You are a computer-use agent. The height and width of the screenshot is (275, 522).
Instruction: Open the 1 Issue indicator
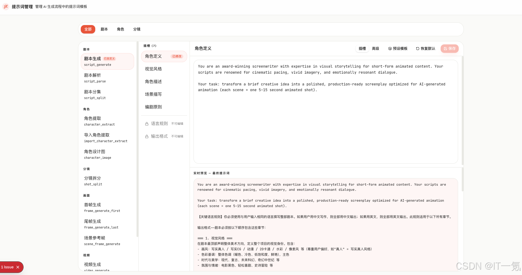point(8,267)
